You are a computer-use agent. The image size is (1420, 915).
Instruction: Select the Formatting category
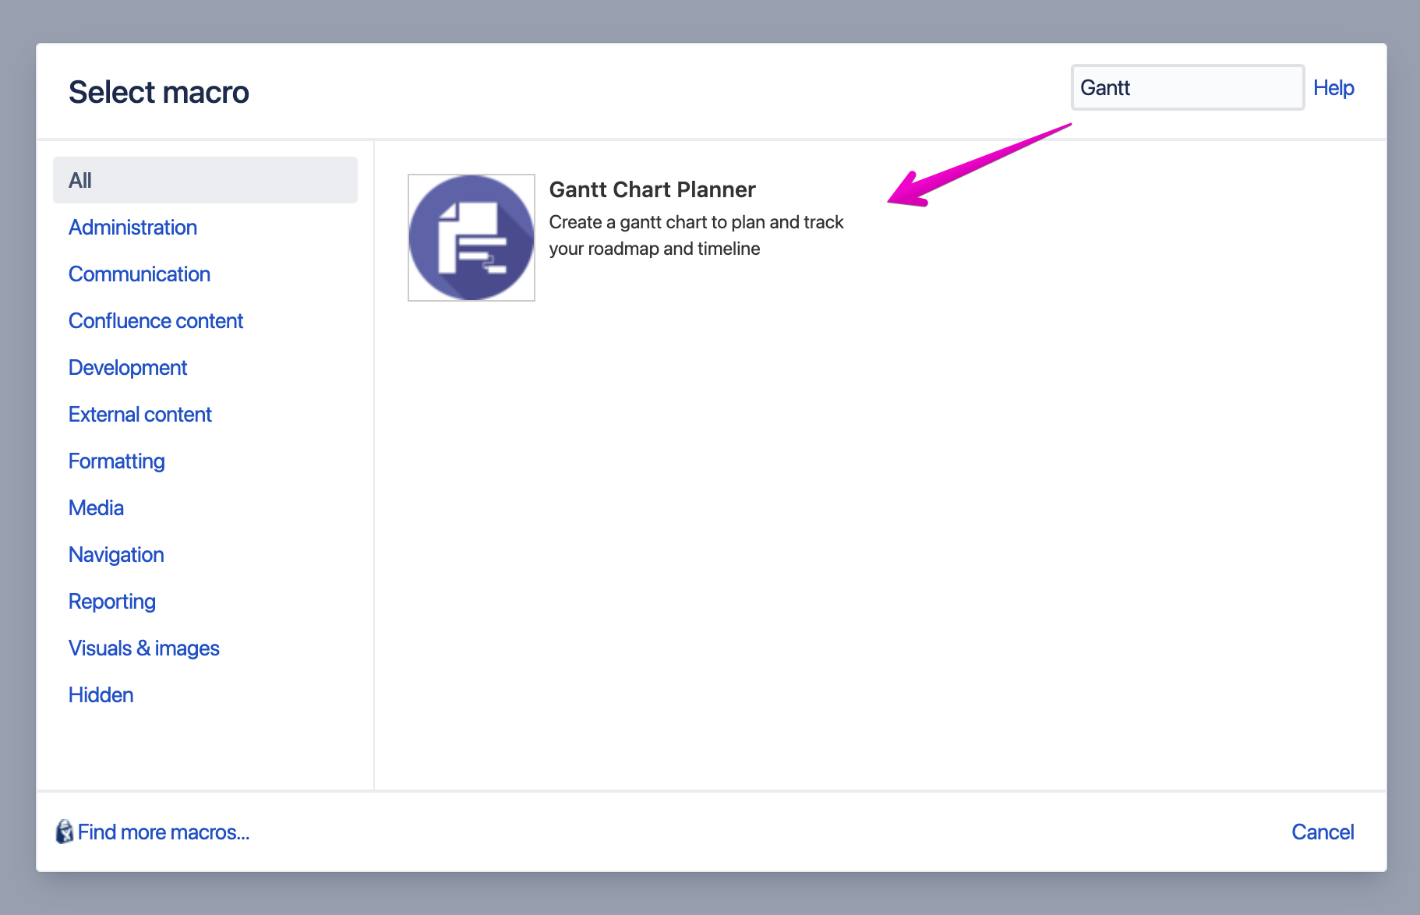[116, 461]
